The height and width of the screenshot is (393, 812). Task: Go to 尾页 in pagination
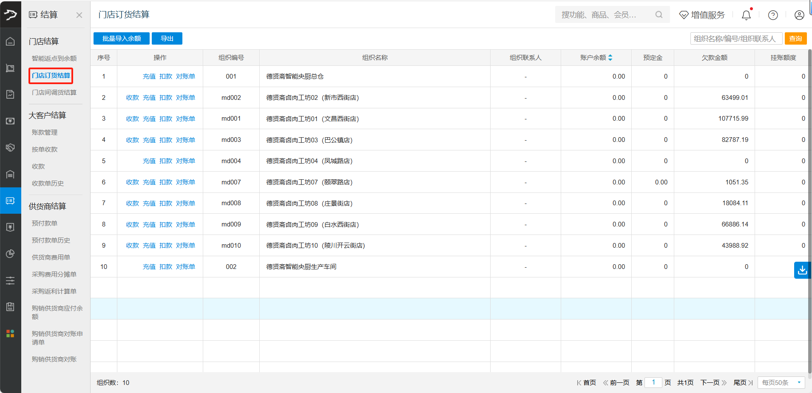[743, 383]
